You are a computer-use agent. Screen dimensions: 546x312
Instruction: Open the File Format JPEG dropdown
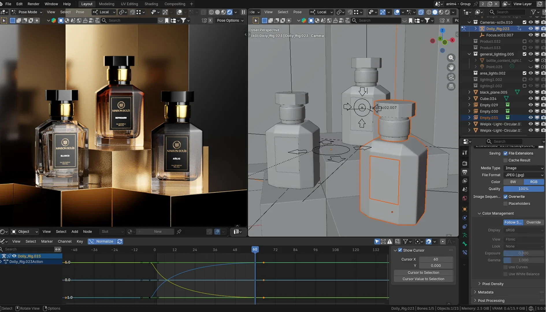(x=524, y=175)
